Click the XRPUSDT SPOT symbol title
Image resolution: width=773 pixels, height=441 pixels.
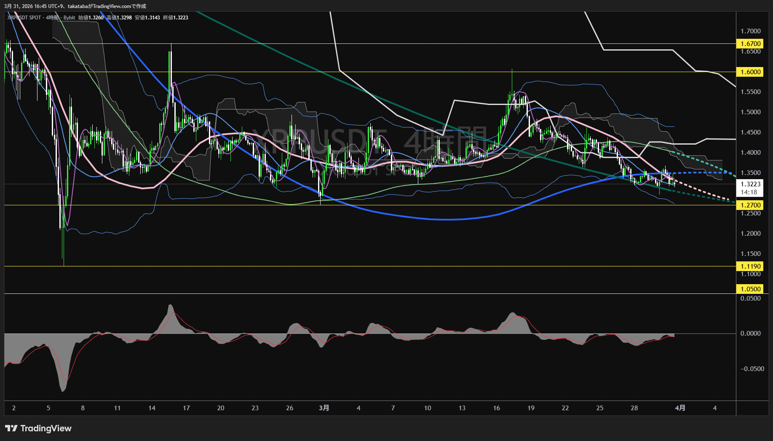point(24,18)
